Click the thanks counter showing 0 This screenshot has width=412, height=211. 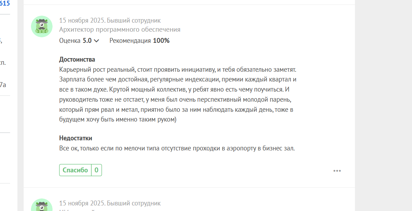(96, 170)
